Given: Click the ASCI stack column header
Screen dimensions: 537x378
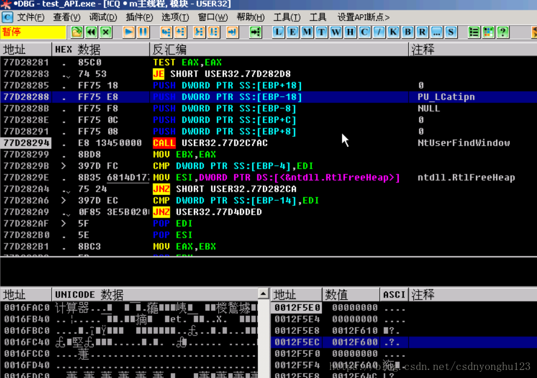Looking at the screenshot, I should click(x=394, y=295).
